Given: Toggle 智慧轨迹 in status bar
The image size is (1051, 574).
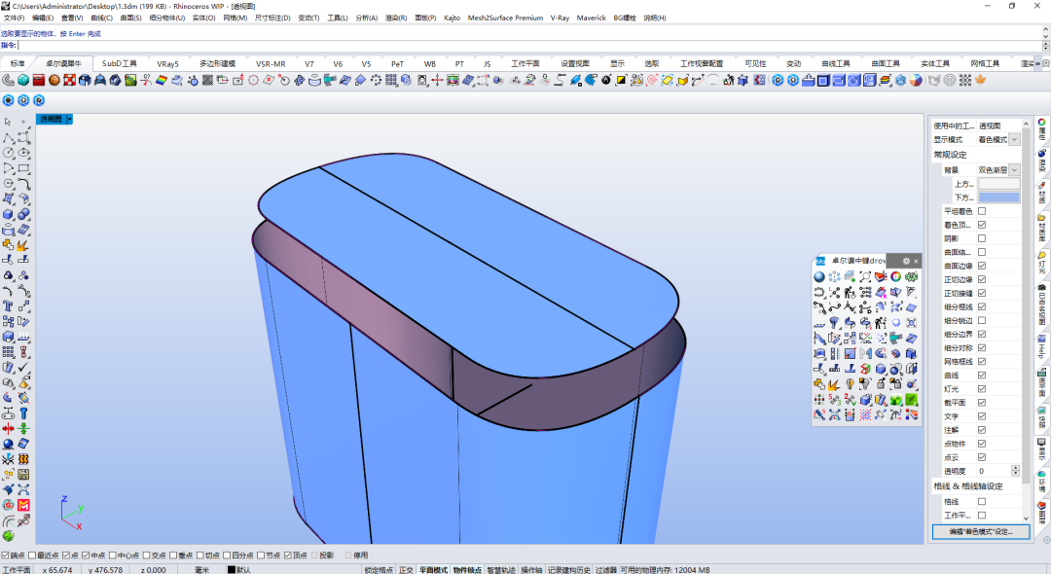Looking at the screenshot, I should click(x=501, y=570).
